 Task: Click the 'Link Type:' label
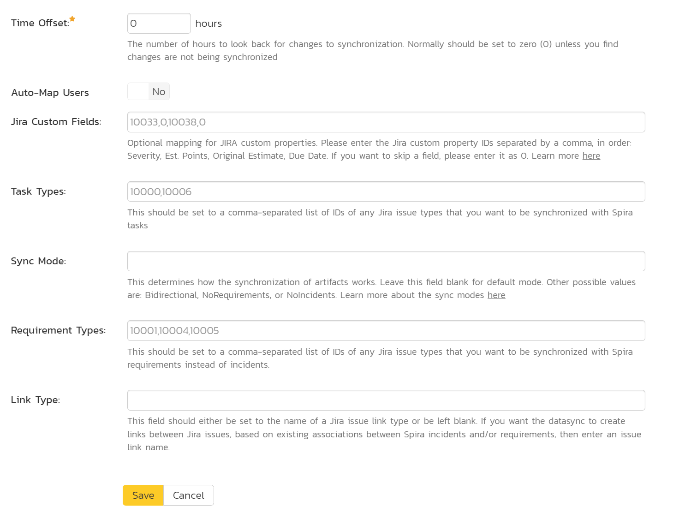coord(36,400)
